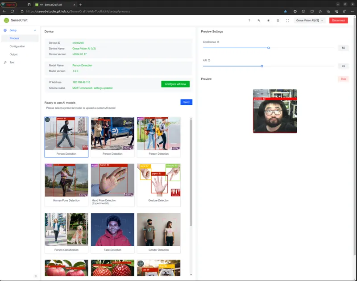This screenshot has height=281, width=357.
Task: Click the Confidence info icon
Action: [218, 42]
